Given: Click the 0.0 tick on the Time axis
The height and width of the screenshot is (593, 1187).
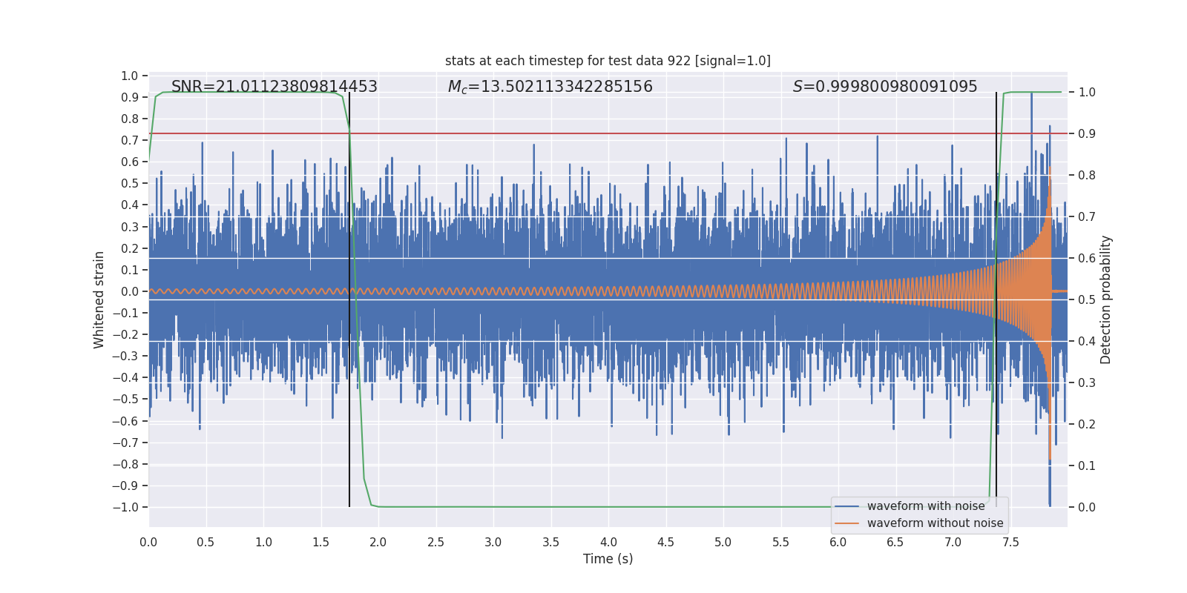Looking at the screenshot, I should click(x=148, y=542).
